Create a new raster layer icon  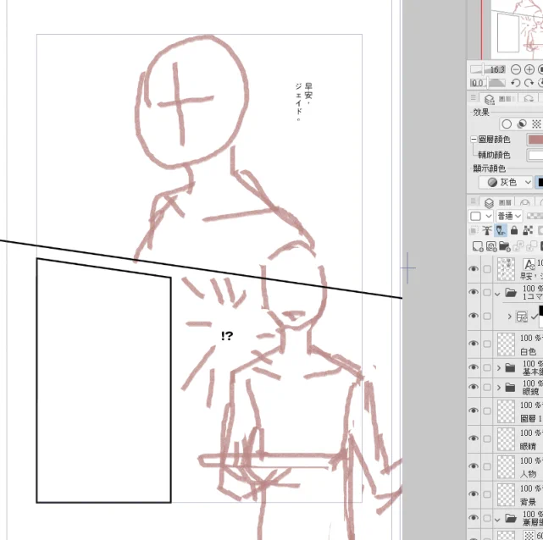pos(478,246)
